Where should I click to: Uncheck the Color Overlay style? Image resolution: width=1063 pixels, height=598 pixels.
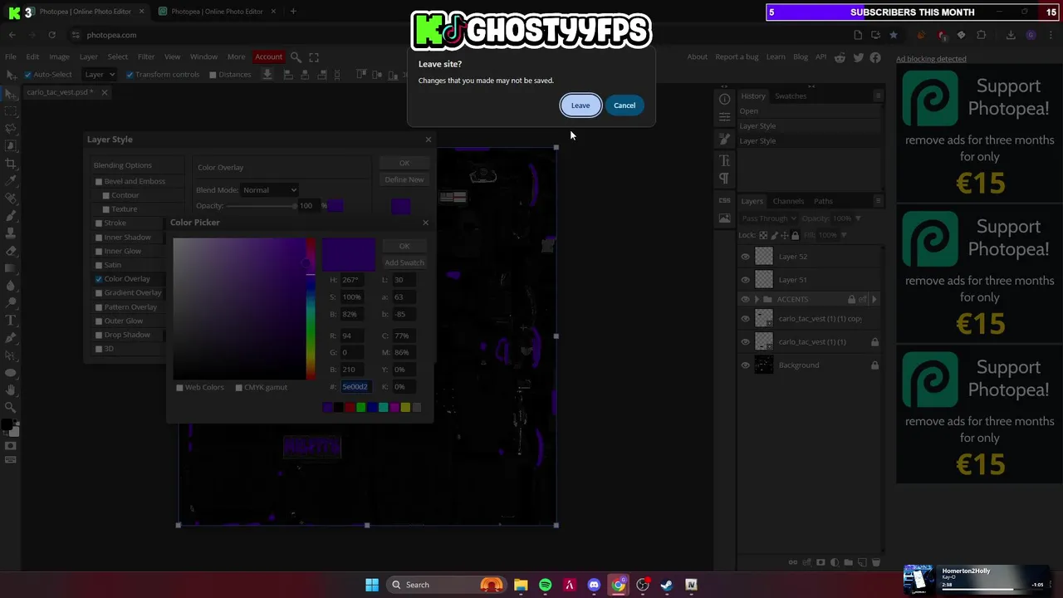coord(99,279)
